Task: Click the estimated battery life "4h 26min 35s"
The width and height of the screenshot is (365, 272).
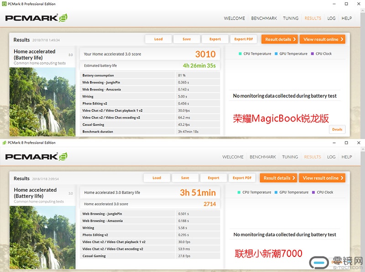Action: point(199,66)
